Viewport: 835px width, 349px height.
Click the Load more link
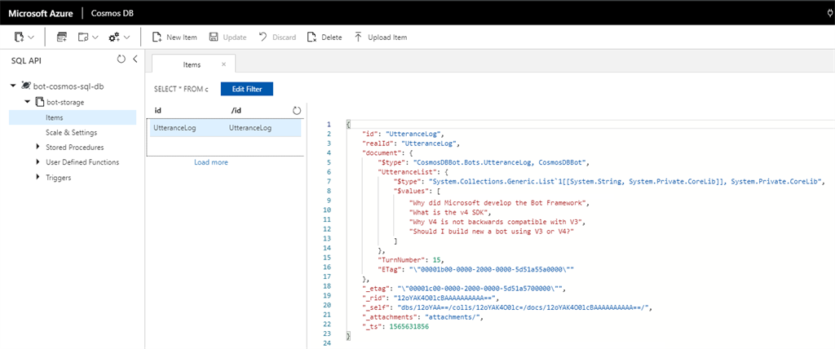[210, 162]
